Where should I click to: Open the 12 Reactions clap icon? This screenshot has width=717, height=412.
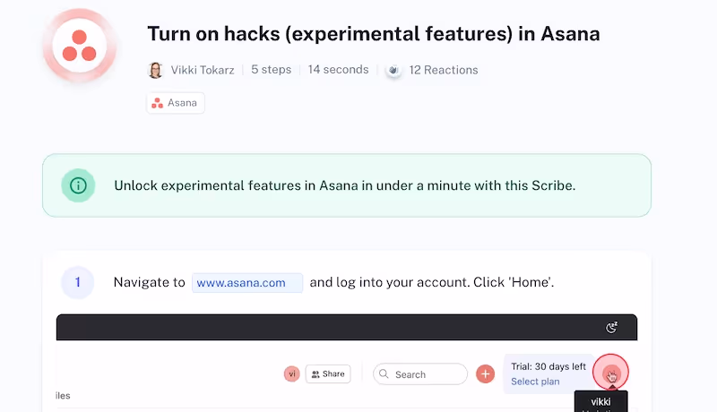tap(393, 71)
